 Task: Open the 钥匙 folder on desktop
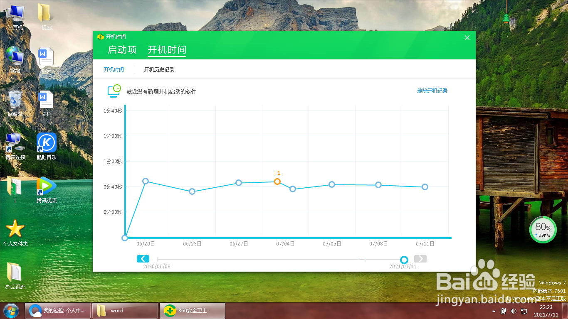(46, 17)
